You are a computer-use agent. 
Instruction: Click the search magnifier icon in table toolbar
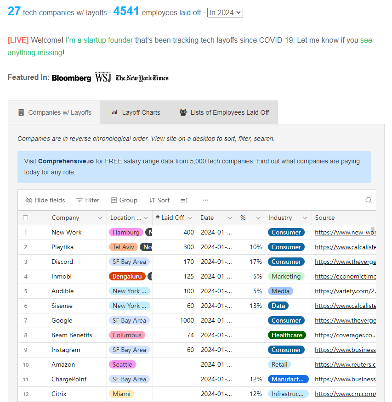pyautogui.click(x=368, y=200)
